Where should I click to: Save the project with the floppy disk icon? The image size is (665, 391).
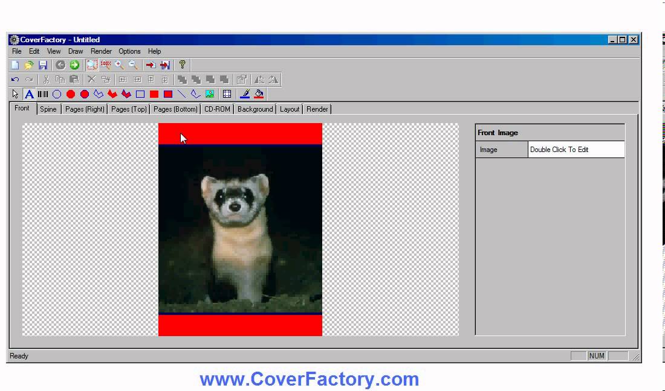pyautogui.click(x=43, y=65)
